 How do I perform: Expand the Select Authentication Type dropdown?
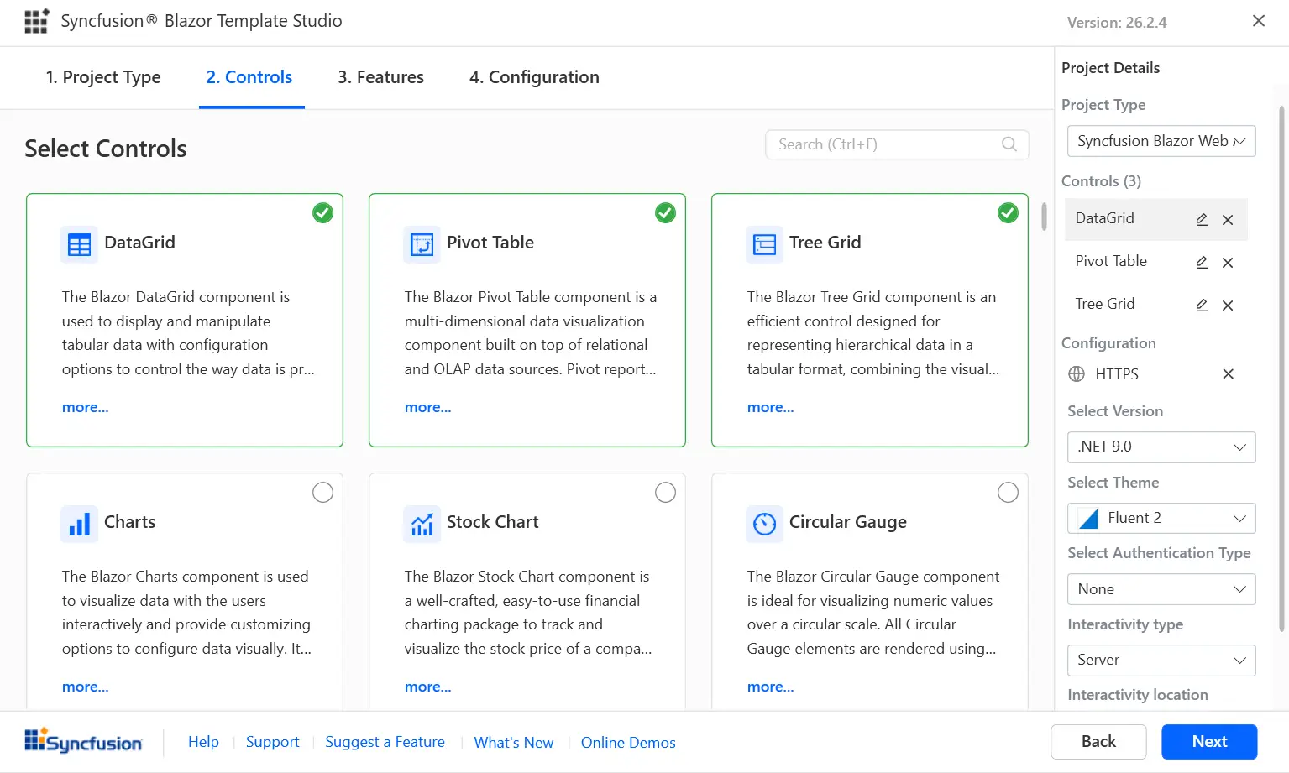[1161, 589]
